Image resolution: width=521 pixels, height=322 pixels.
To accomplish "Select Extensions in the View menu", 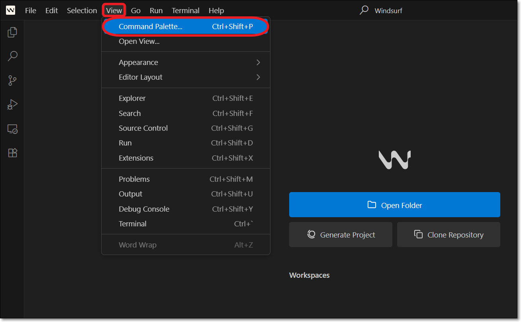I will click(186, 158).
